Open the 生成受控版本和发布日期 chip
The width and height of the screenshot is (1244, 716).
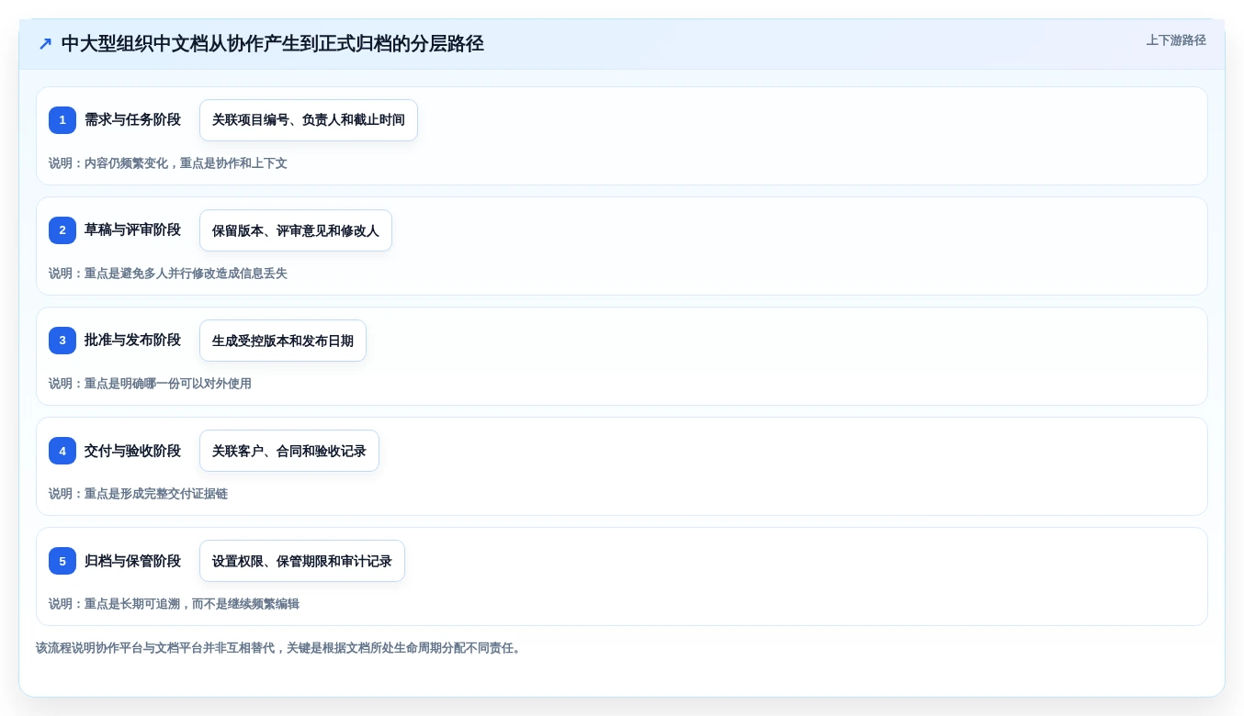[x=283, y=341]
